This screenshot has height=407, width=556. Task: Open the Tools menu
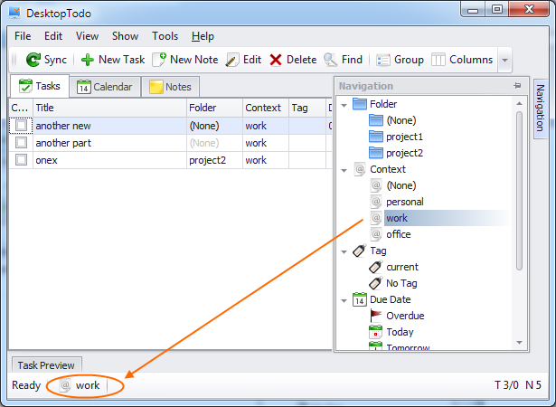tap(165, 36)
